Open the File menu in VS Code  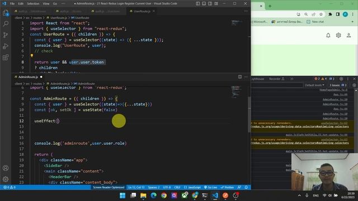(12, 4)
